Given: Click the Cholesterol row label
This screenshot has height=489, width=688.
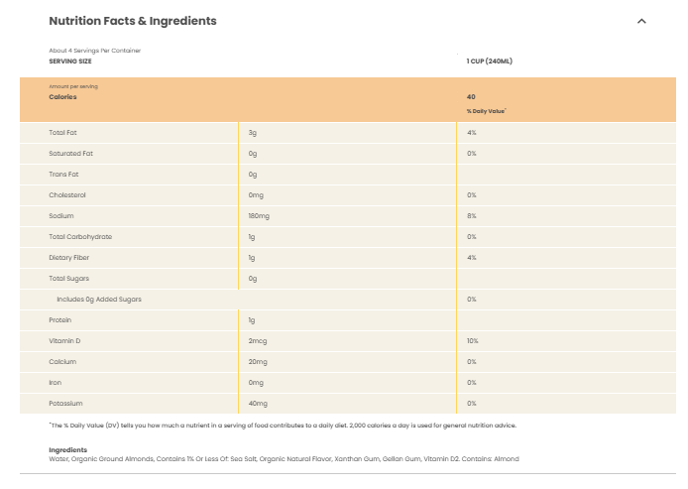Looking at the screenshot, I should tap(67, 194).
